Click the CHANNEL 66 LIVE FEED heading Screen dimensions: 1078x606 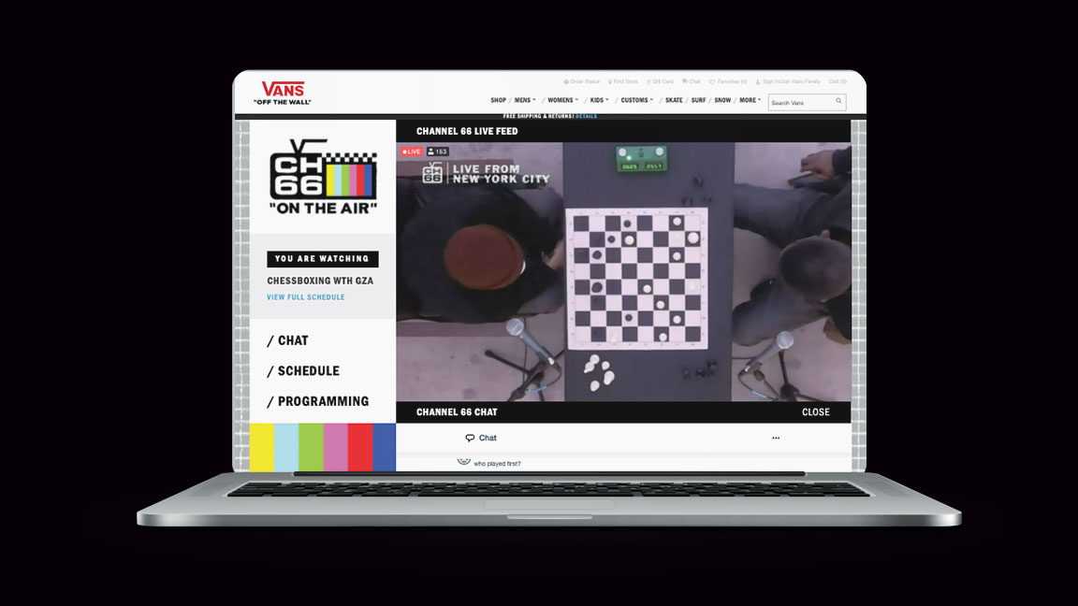pyautogui.click(x=467, y=131)
